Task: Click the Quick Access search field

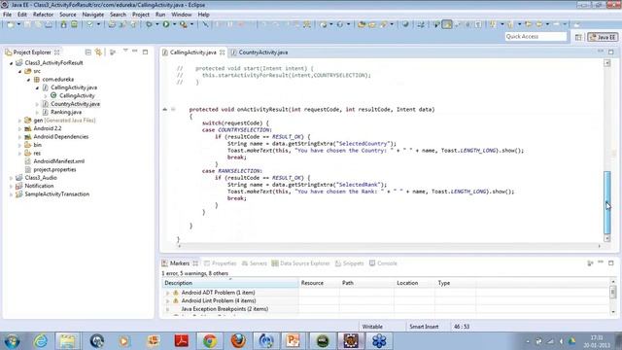Action: (x=536, y=37)
